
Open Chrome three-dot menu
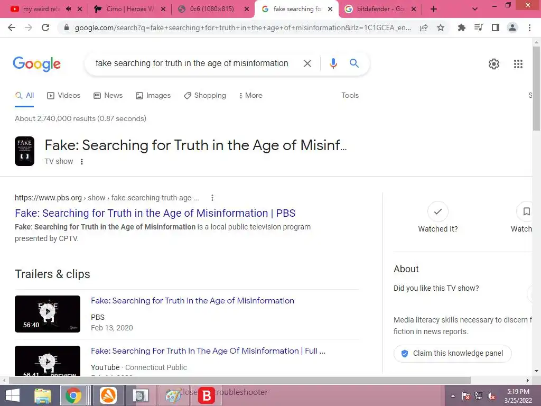(x=529, y=27)
